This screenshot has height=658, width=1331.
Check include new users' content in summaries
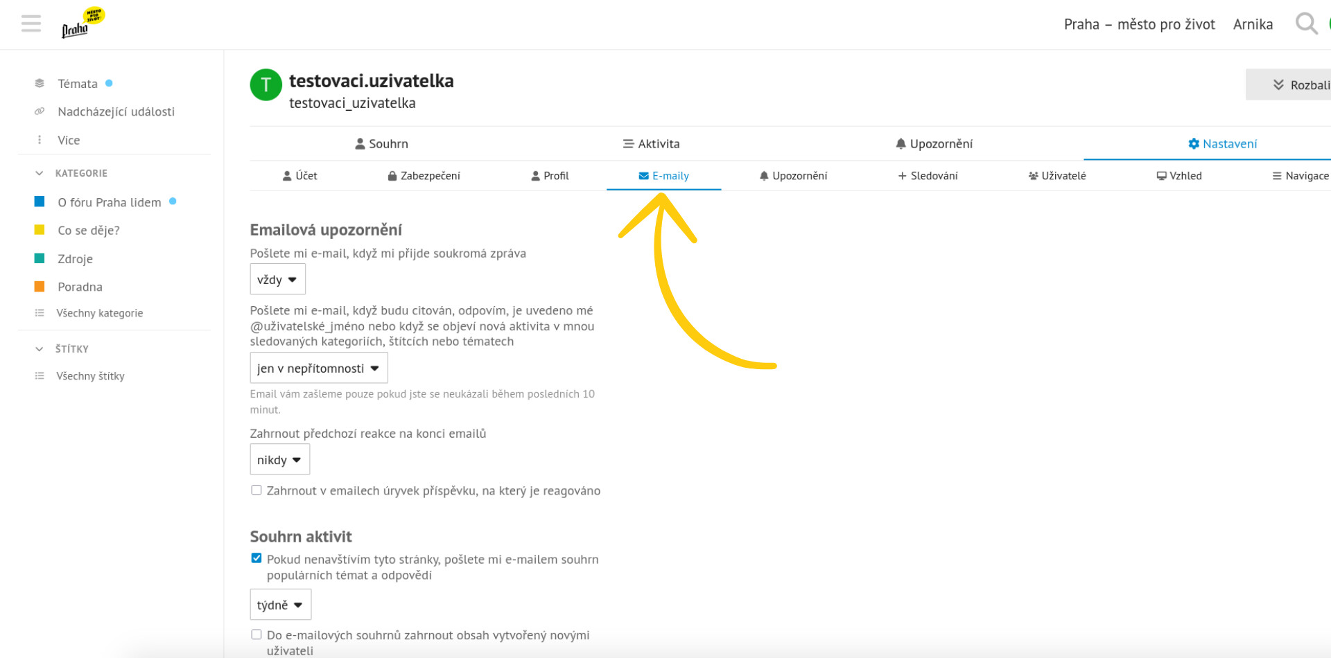pos(256,634)
